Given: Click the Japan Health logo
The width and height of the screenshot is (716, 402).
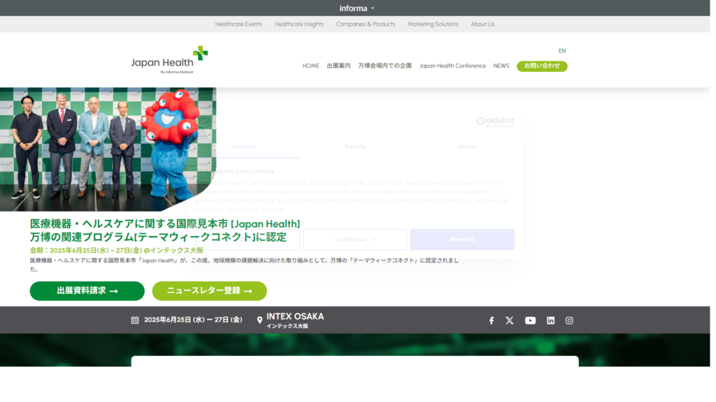Looking at the screenshot, I should tap(169, 60).
